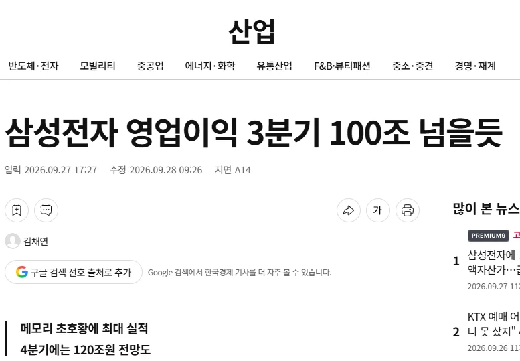Go to the 중소·중견 section
520x361 pixels.
[412, 66]
